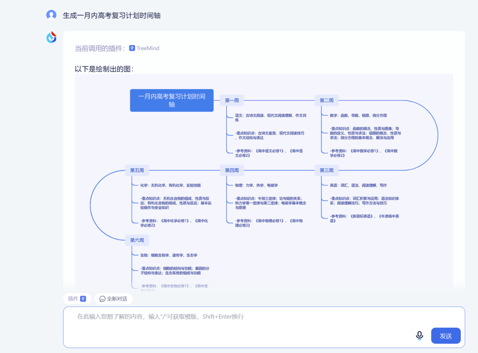478x353 pixels.
Task: Click the text 化学：无机化学、有机化学、实验技能
Action: coord(170,185)
